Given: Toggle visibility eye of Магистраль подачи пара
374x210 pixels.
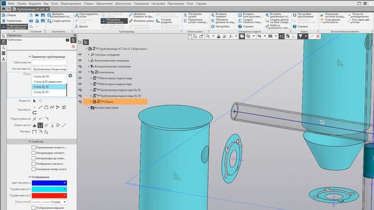Looking at the screenshot, I should point(80,84).
